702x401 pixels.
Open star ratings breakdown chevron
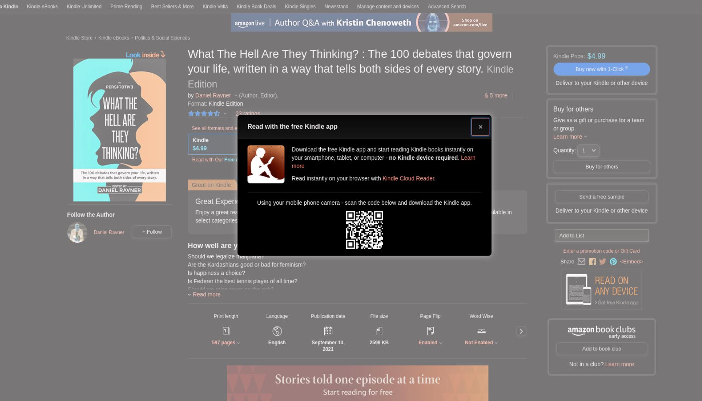(x=225, y=114)
